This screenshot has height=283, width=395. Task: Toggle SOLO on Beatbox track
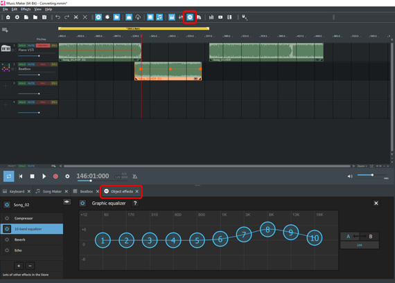[x=22, y=64]
